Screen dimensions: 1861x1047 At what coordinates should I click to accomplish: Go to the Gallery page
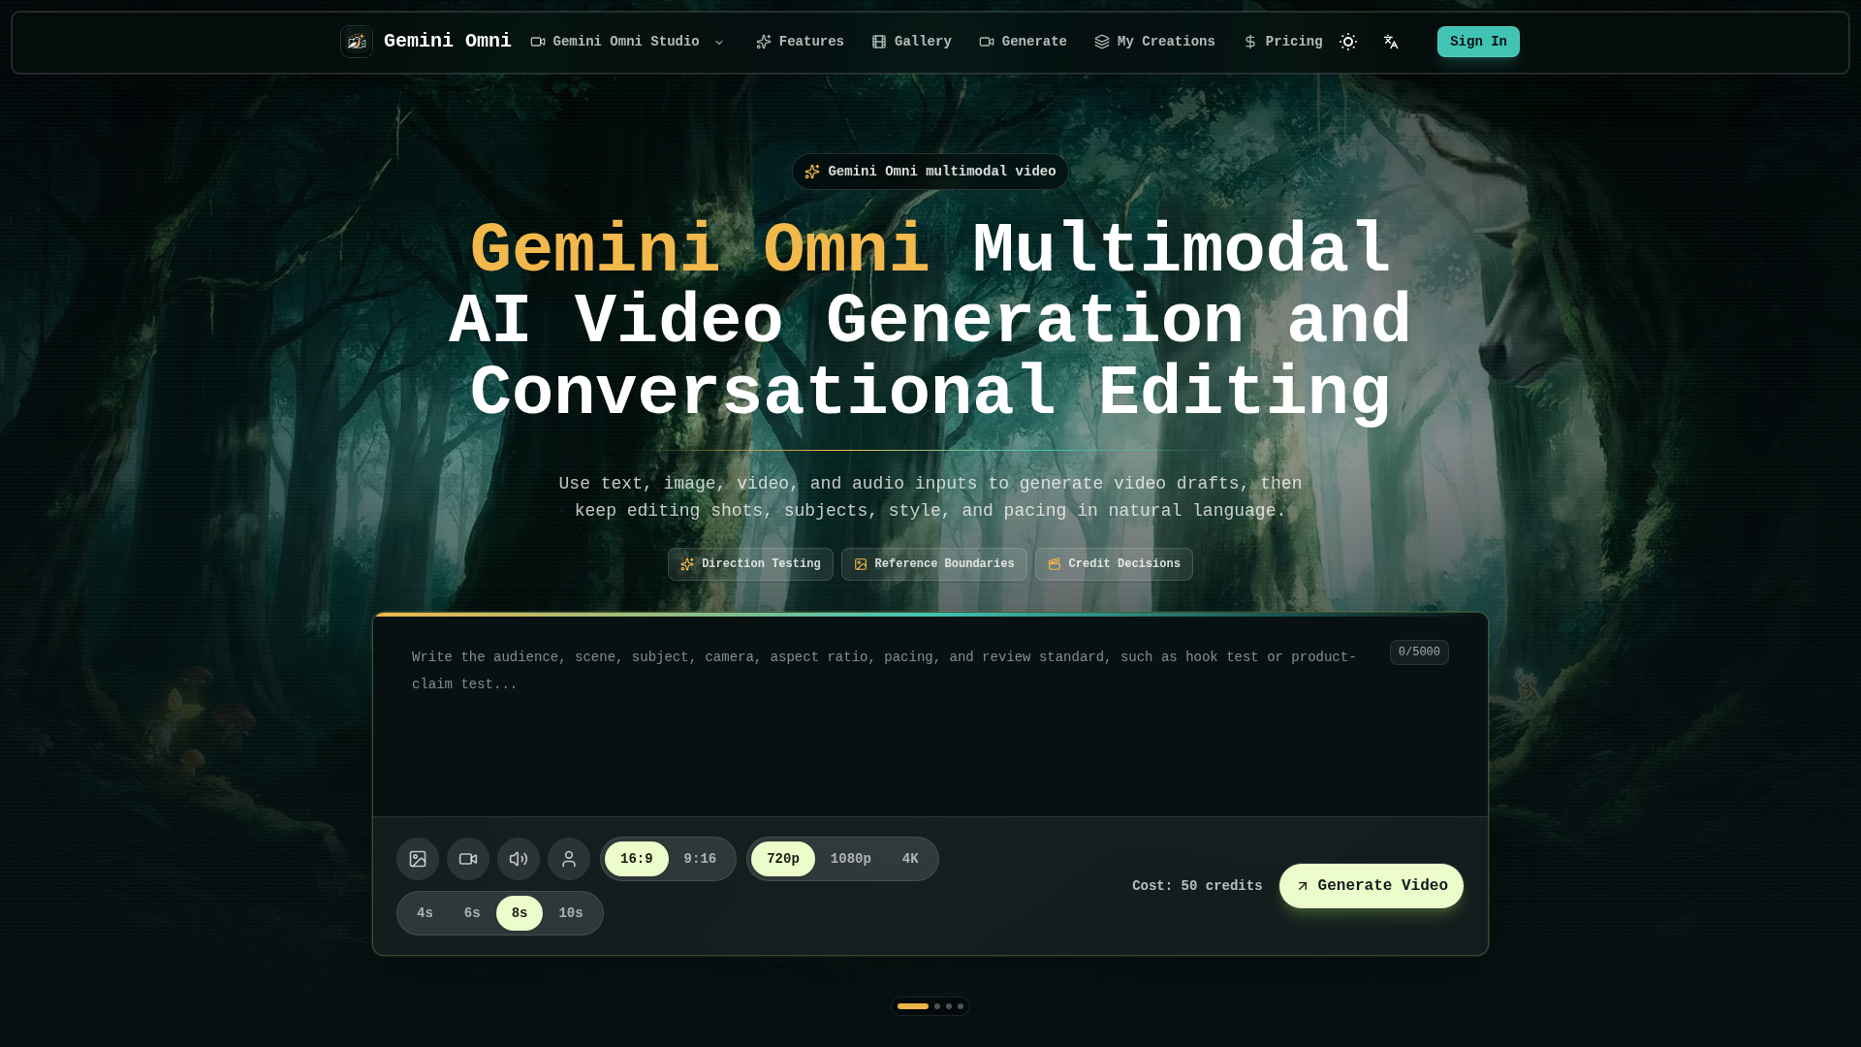(911, 42)
